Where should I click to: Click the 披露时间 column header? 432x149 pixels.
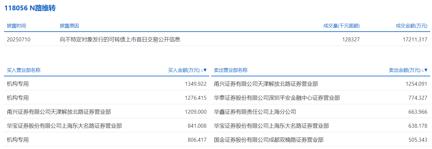point(16,26)
